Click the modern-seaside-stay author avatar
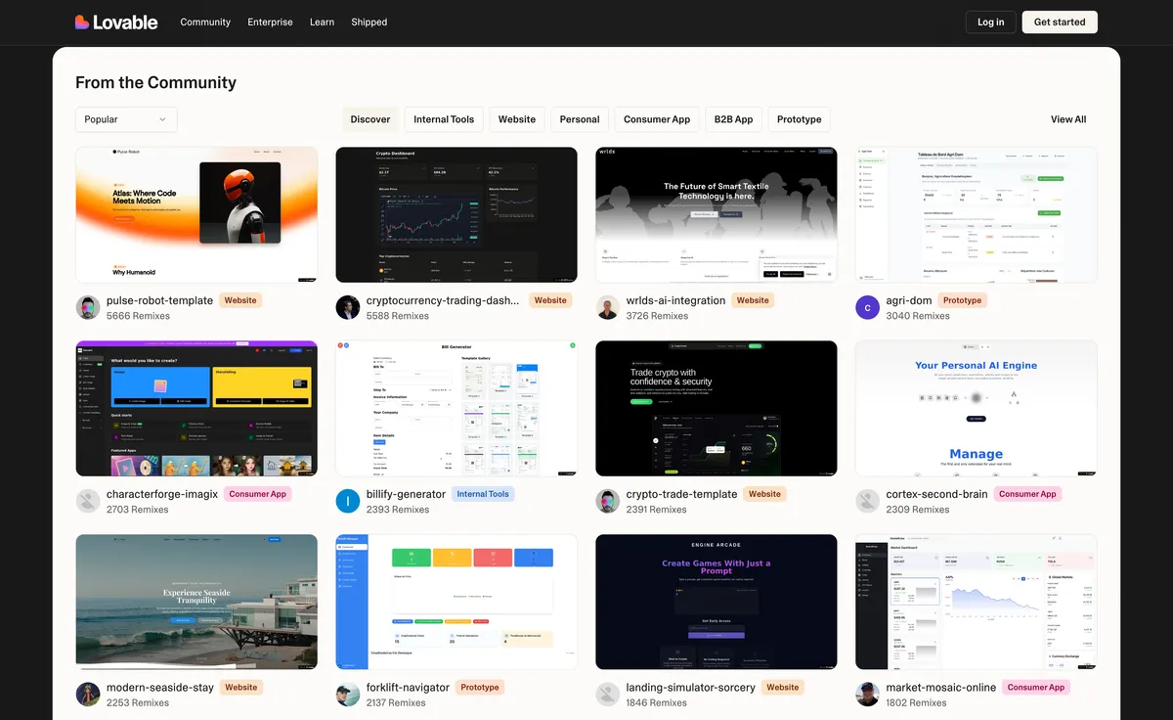The width and height of the screenshot is (1173, 720). (88, 695)
